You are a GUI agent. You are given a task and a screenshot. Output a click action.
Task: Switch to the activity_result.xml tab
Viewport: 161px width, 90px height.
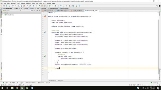(77, 10)
